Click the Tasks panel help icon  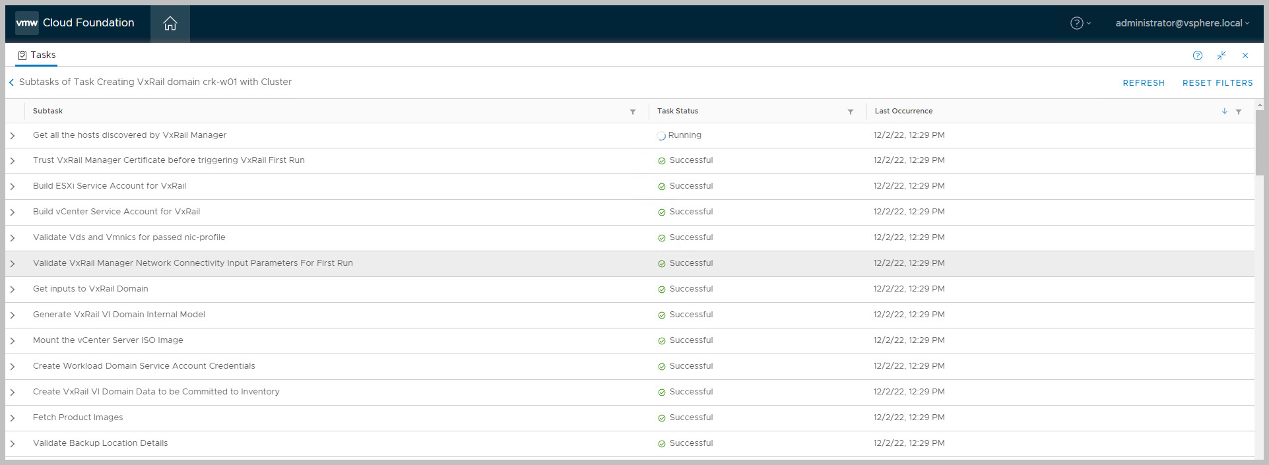pos(1197,55)
